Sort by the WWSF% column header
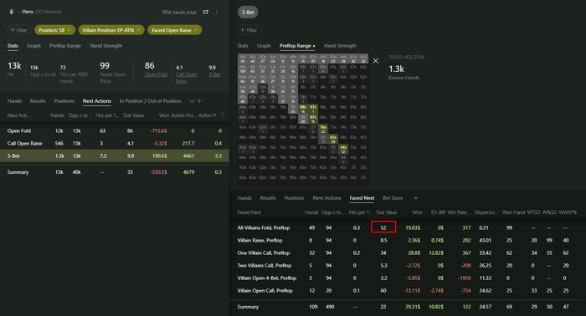The height and width of the screenshot is (316, 586). [x=568, y=212]
